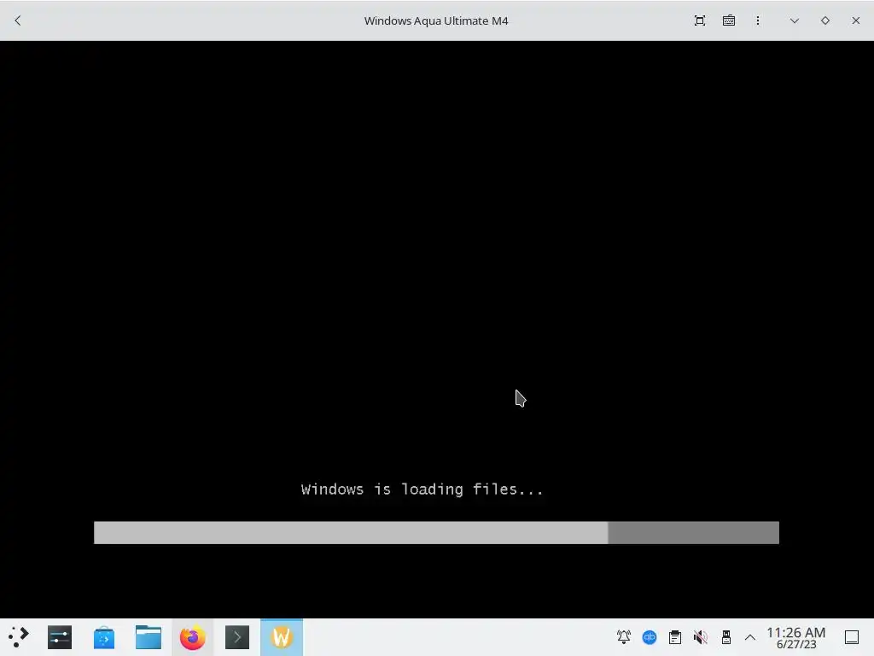Maximize the window with diamond button
This screenshot has width=874, height=656.
(x=825, y=20)
